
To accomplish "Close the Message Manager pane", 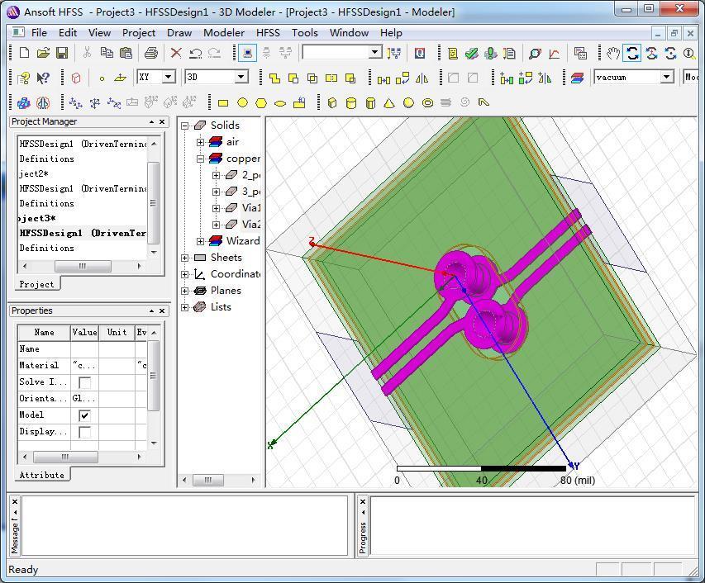I will click(x=15, y=502).
